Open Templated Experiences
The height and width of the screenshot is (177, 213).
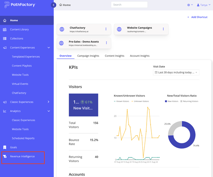click(x=26, y=57)
